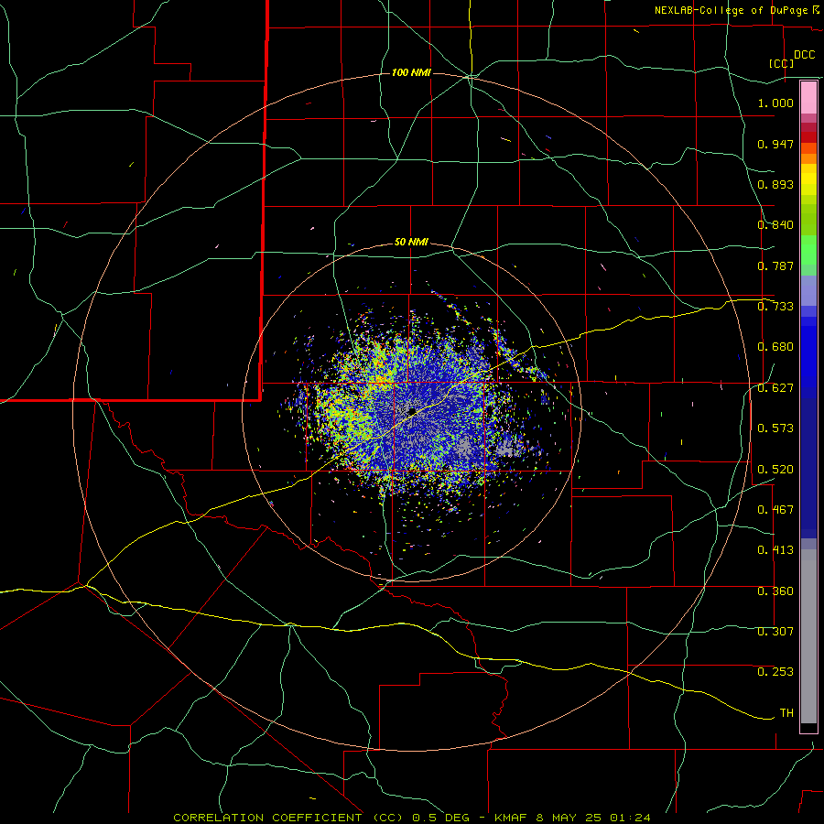Screen dimensions: 824x824
Task: Select the 1.000 legend value
Action: pos(775,103)
